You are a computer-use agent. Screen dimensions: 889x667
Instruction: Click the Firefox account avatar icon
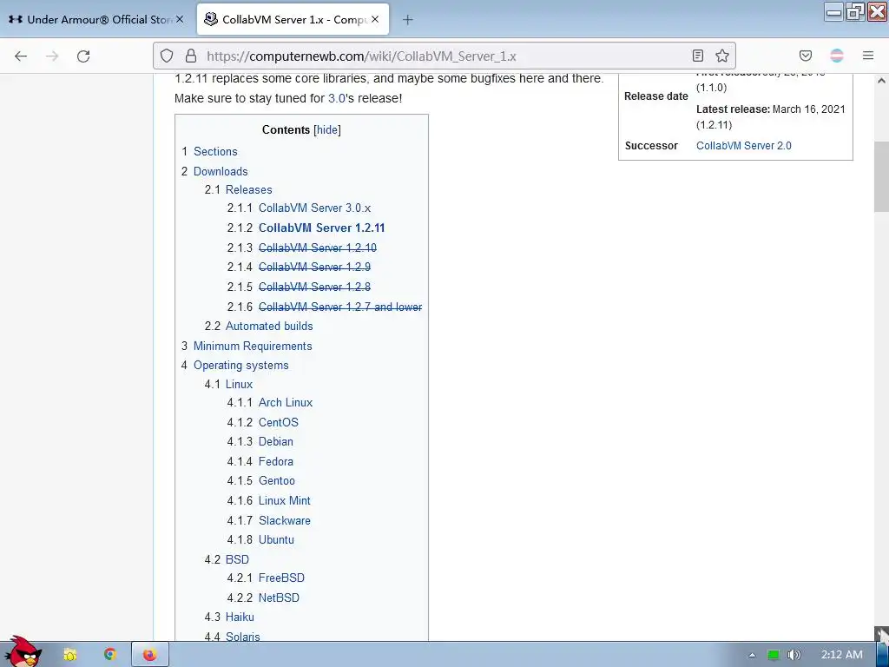click(x=837, y=56)
